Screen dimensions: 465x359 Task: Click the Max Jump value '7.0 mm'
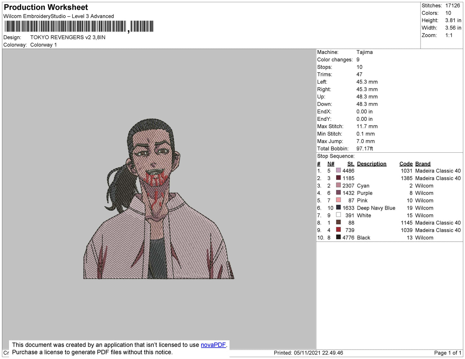[366, 141]
